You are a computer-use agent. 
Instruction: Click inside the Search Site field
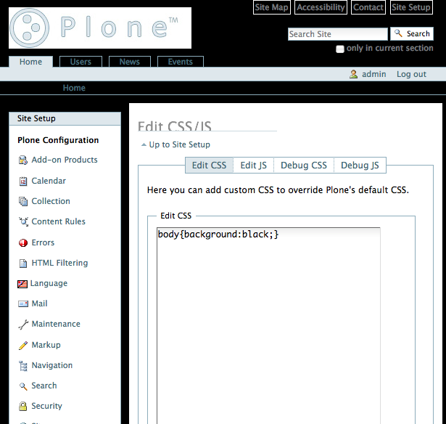click(337, 34)
